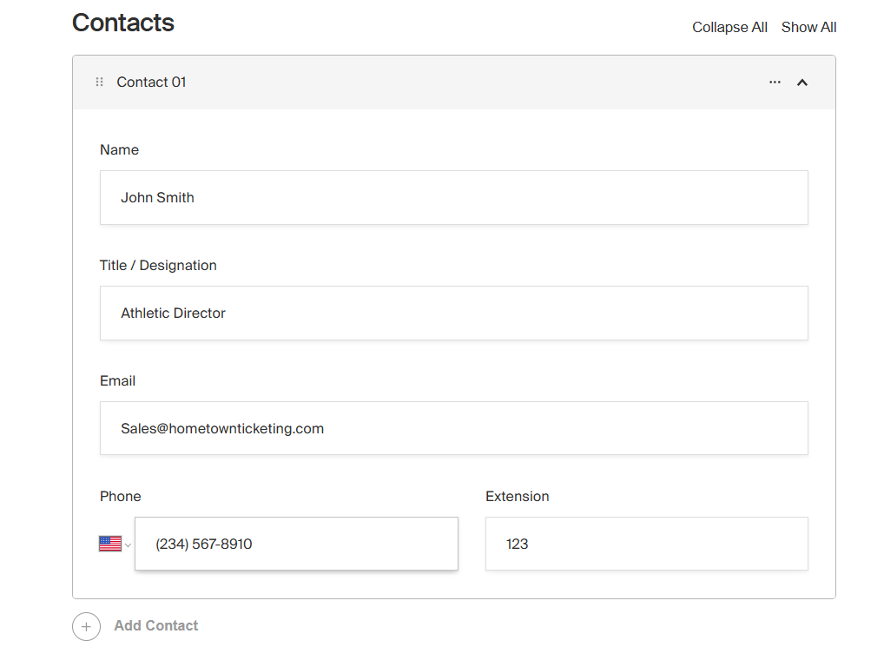Click the Name field label
Screen dimensions: 884x647
(x=119, y=149)
